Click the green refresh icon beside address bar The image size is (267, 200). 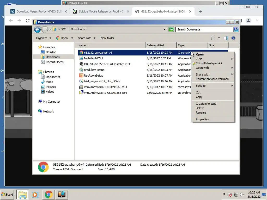(171, 29)
